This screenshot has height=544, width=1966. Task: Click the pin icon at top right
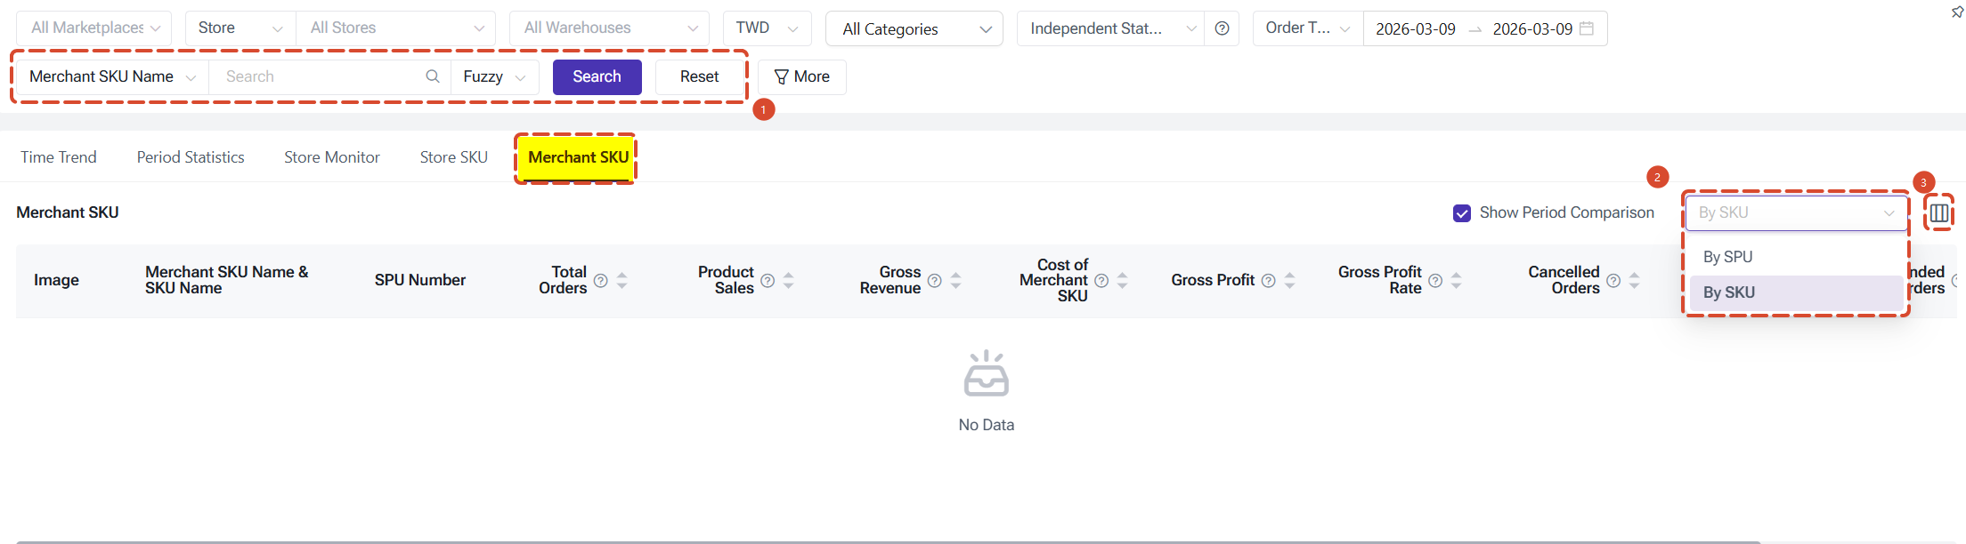[1957, 12]
